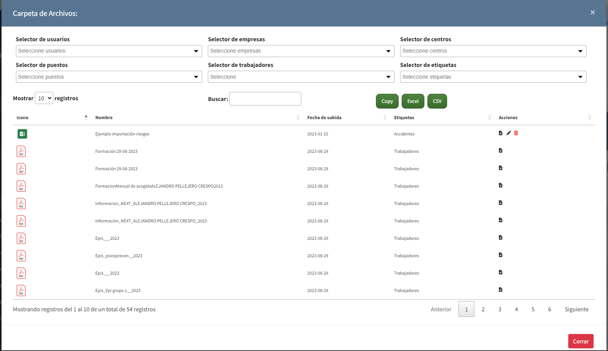Image resolution: width=608 pixels, height=351 pixels.
Task: Sort the table by Acciones column
Action: [545, 118]
